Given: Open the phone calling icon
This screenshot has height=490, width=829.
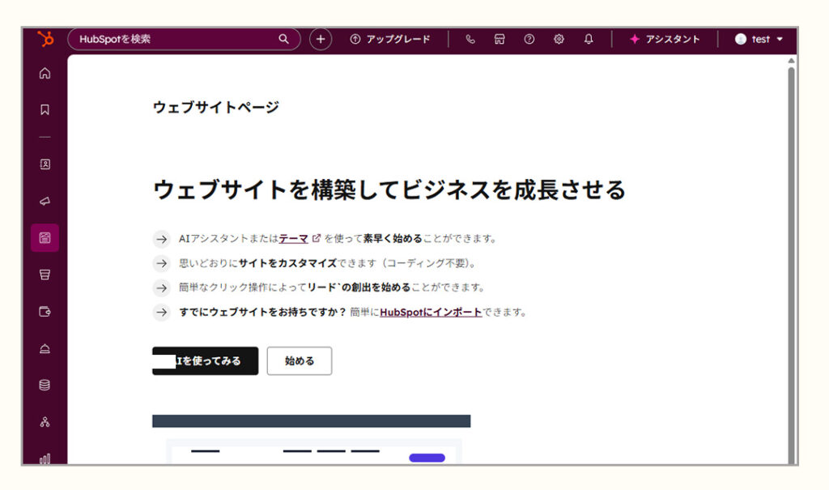Looking at the screenshot, I should [x=470, y=39].
